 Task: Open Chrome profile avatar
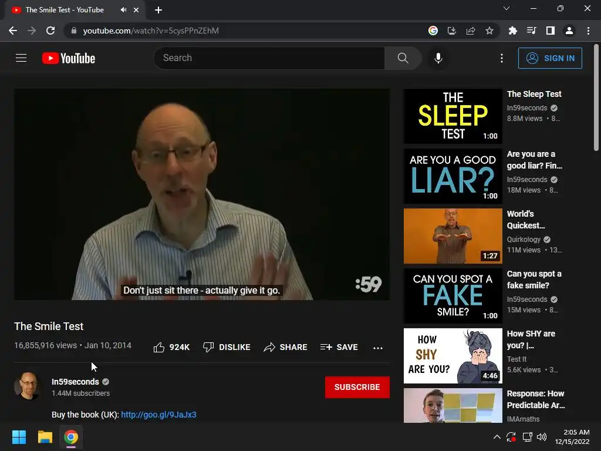[x=569, y=31]
